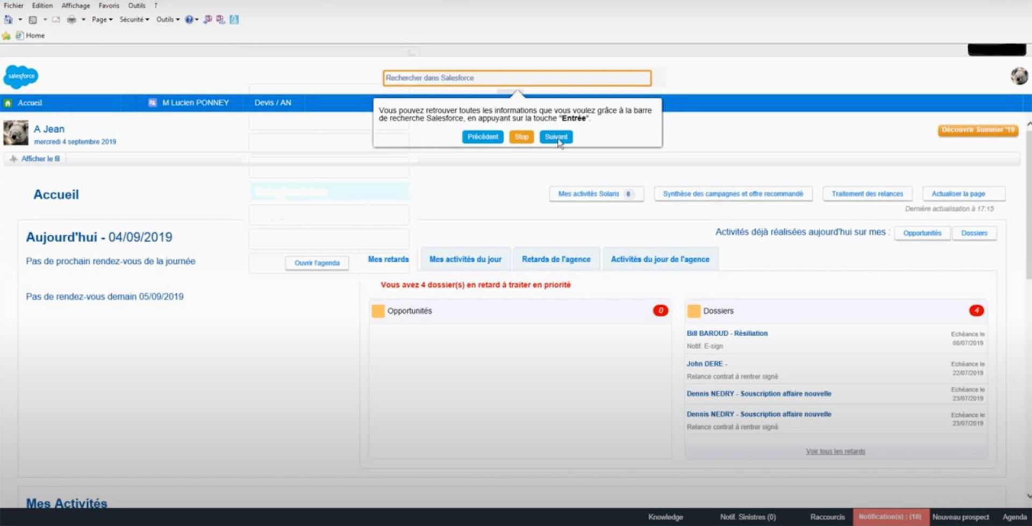Open the Affichage menu
The image size is (1032, 526).
[75, 5]
